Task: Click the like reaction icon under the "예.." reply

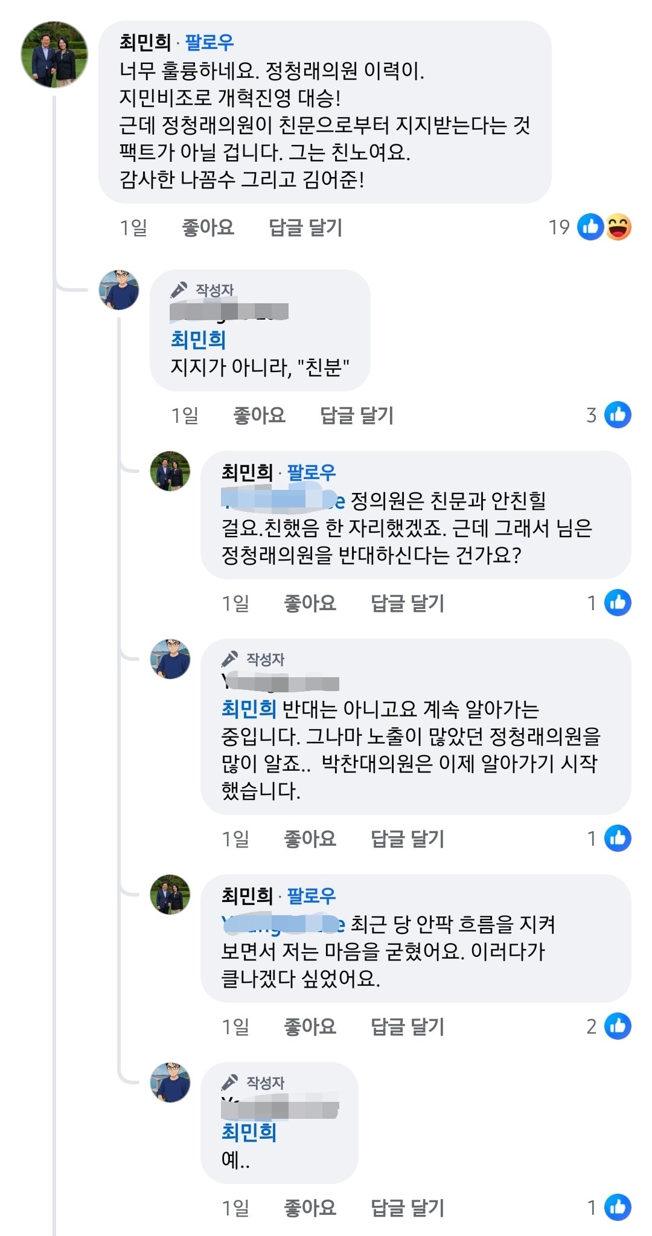Action: (x=618, y=1208)
